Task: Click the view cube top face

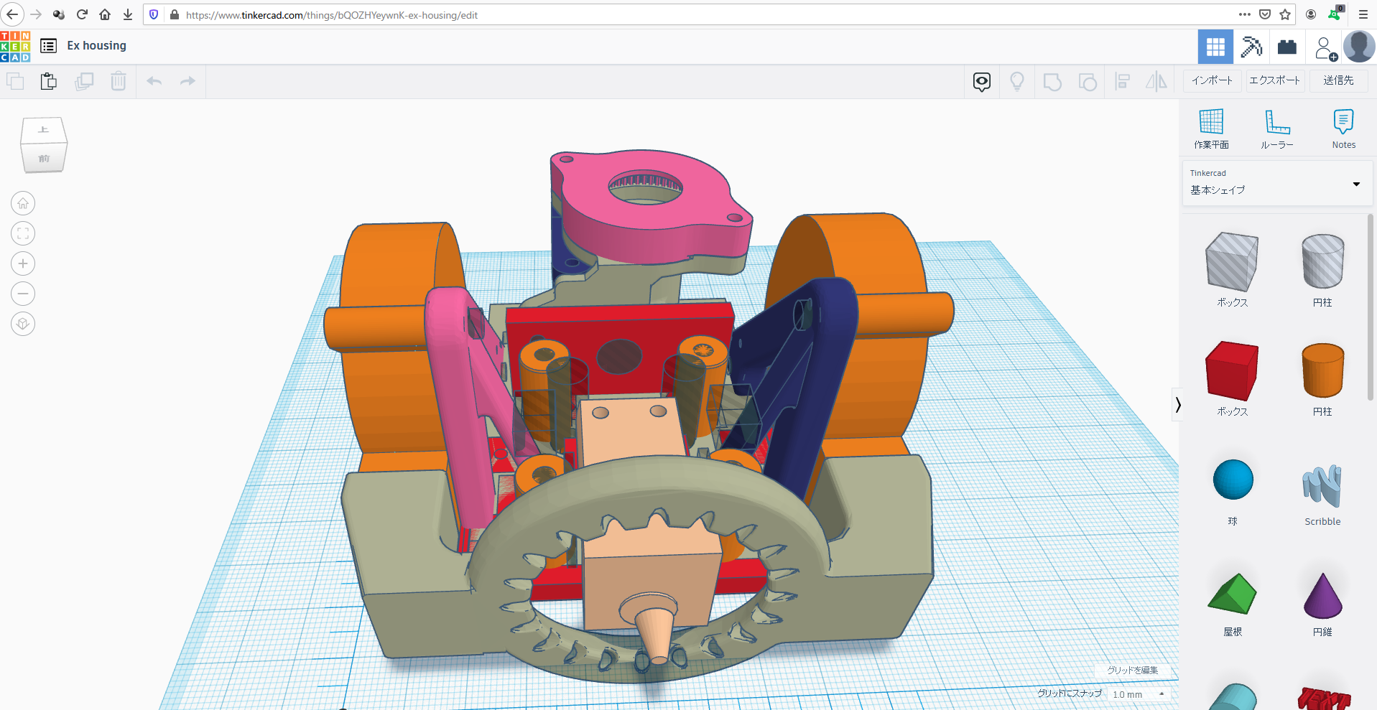Action: pyautogui.click(x=43, y=131)
